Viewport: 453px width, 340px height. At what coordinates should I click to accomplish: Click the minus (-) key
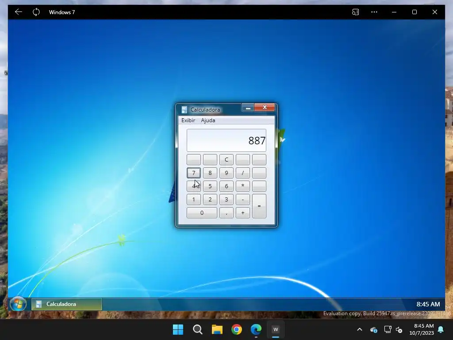(x=243, y=200)
